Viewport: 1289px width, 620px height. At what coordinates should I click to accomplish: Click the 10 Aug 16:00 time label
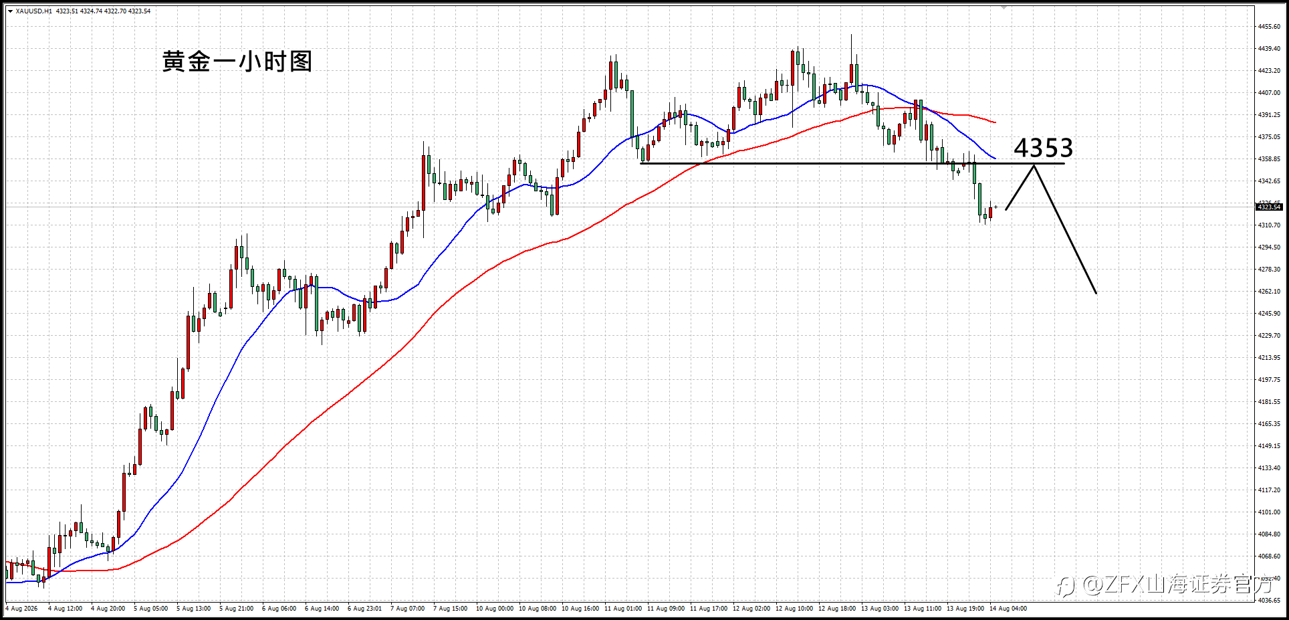[580, 609]
